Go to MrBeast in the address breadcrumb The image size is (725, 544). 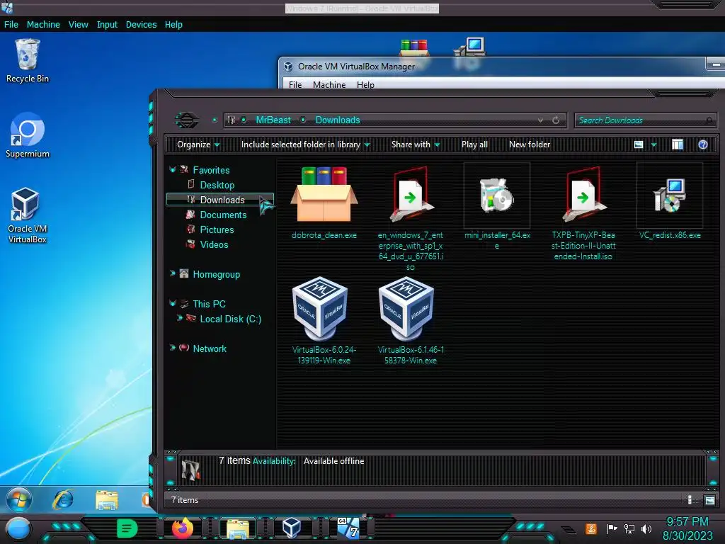273,120
